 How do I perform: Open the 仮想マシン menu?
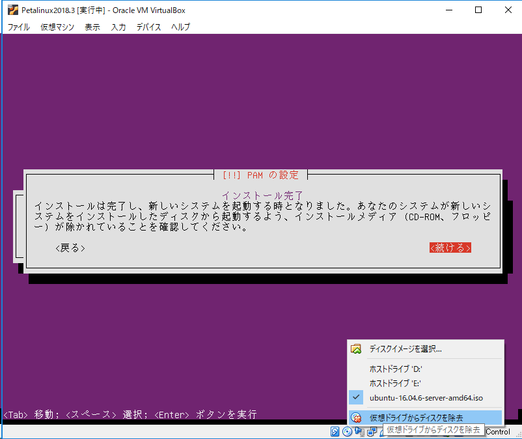click(x=59, y=27)
